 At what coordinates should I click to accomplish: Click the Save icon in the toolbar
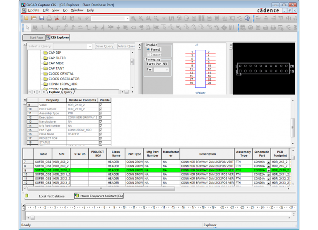[41, 18]
